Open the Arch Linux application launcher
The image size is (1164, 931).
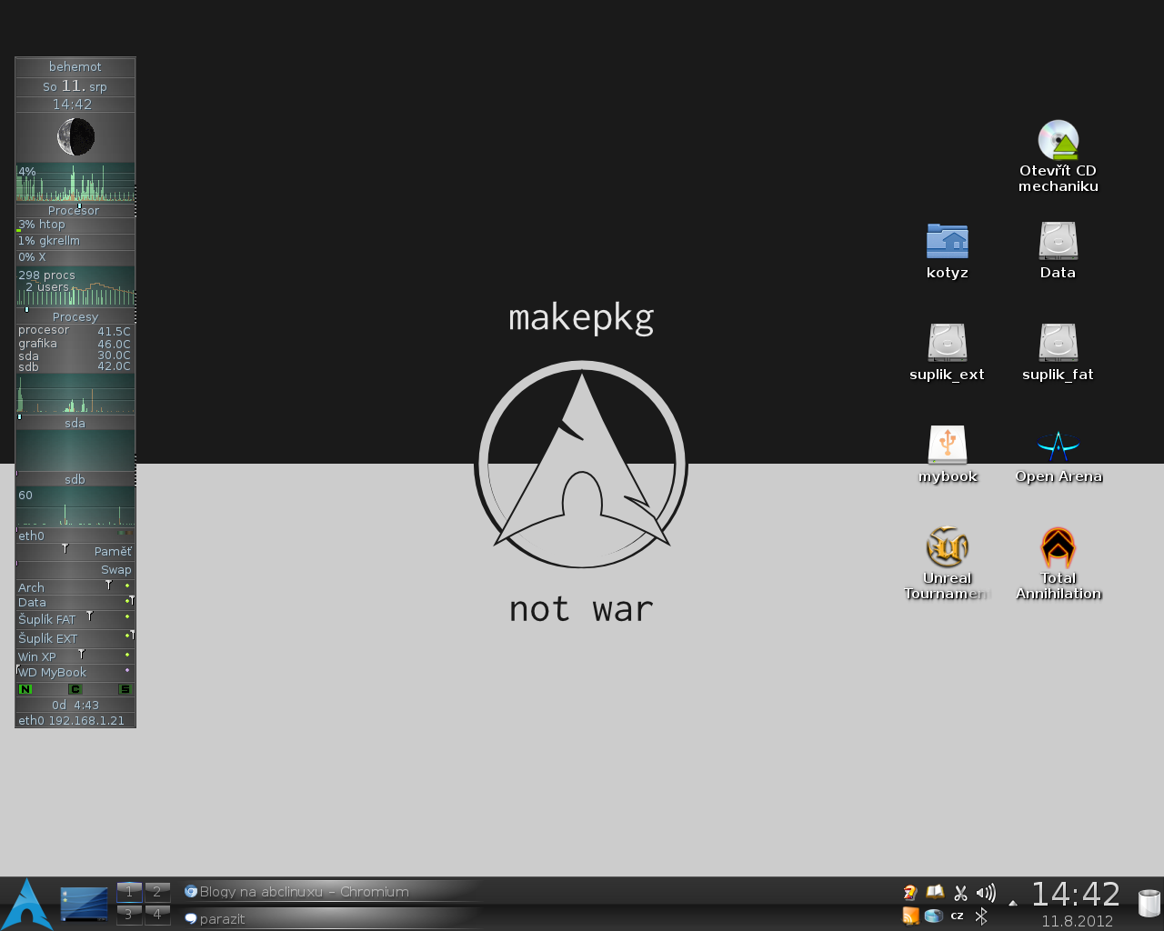(x=27, y=904)
